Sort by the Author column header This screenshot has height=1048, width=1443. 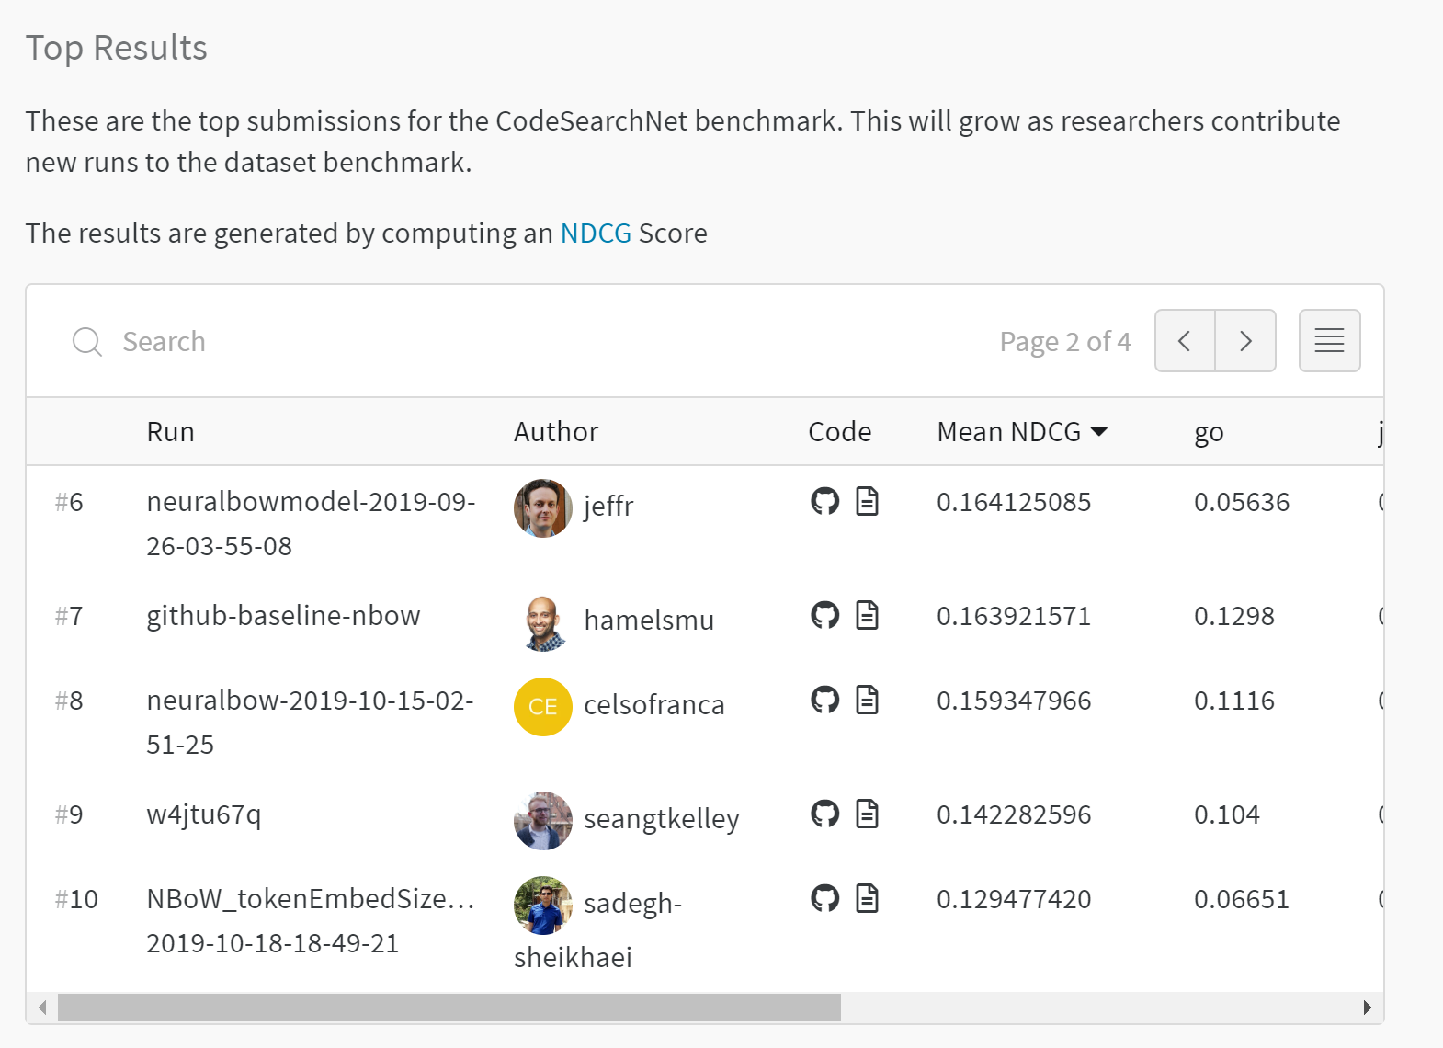(556, 431)
